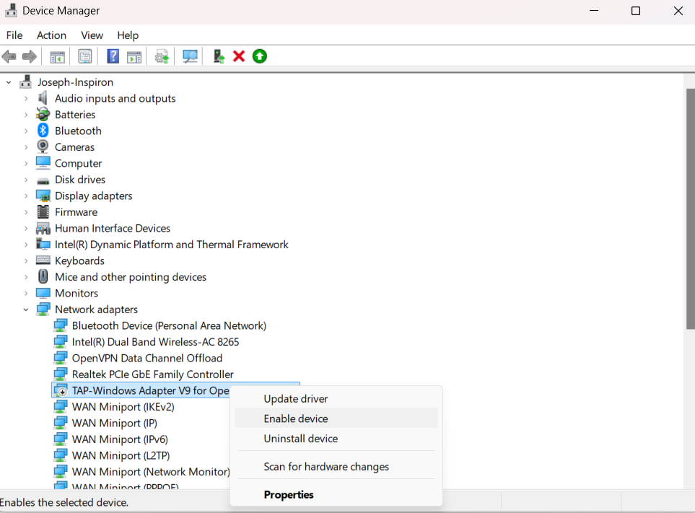Expand the Bluetooth category
Screen dimensions: 695x513
26,131
